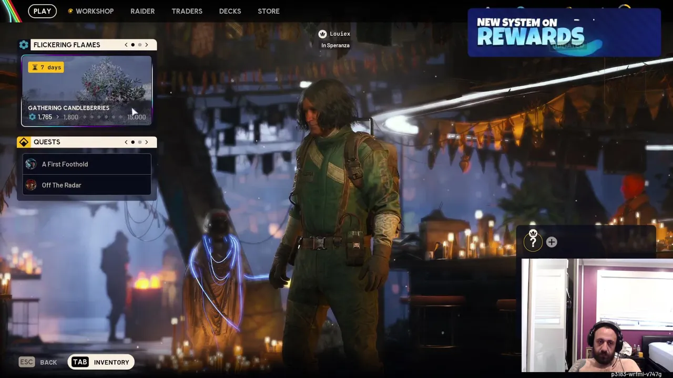Select first page dot in Flickering Flames
The height and width of the screenshot is (378, 673).
133,45
